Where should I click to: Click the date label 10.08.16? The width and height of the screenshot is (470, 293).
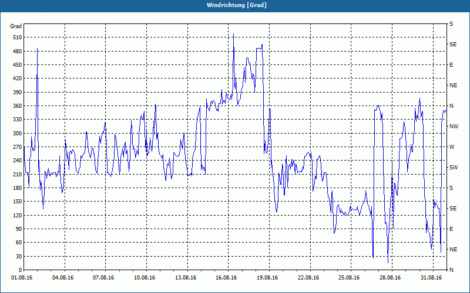[145, 278]
